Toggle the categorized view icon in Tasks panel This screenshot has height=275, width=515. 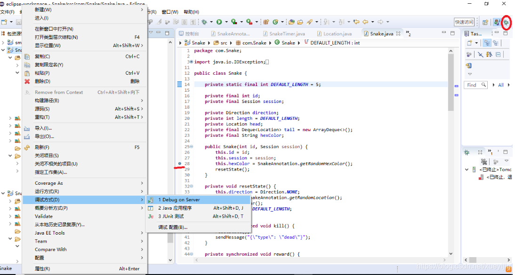(x=487, y=43)
